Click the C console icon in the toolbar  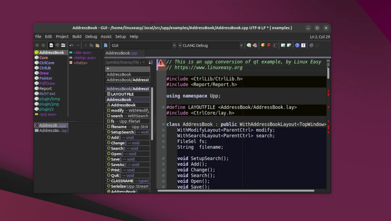(275, 45)
